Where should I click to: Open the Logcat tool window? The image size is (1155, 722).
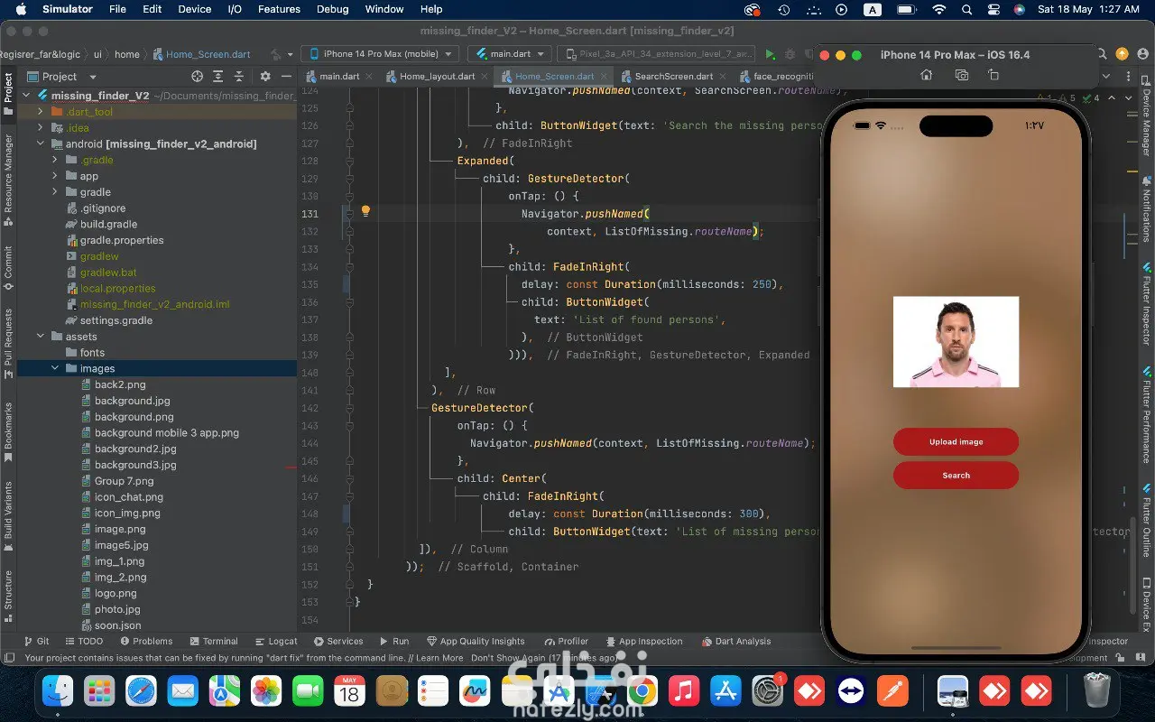(x=275, y=642)
